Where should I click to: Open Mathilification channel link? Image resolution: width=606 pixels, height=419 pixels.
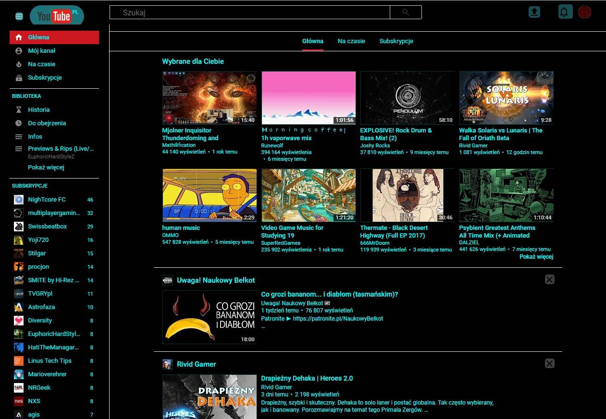pos(179,145)
